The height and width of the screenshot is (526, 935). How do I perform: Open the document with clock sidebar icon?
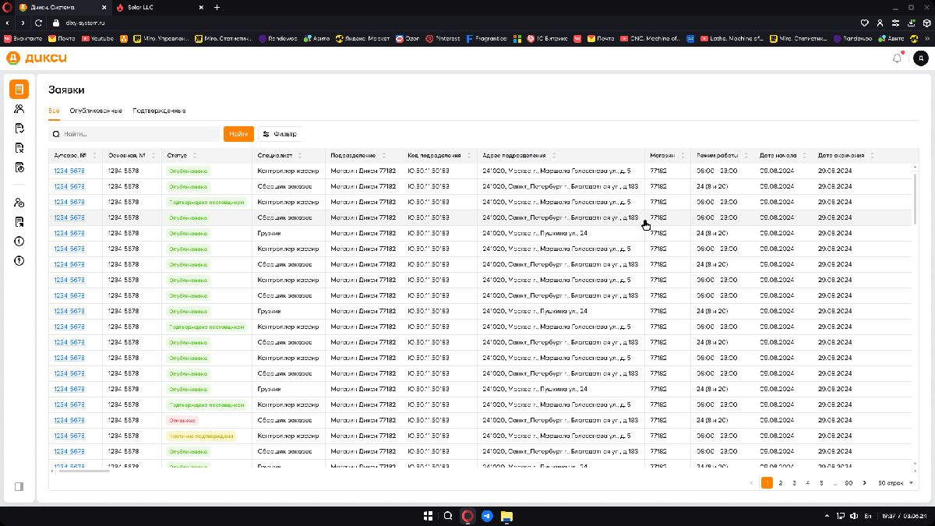click(x=19, y=168)
